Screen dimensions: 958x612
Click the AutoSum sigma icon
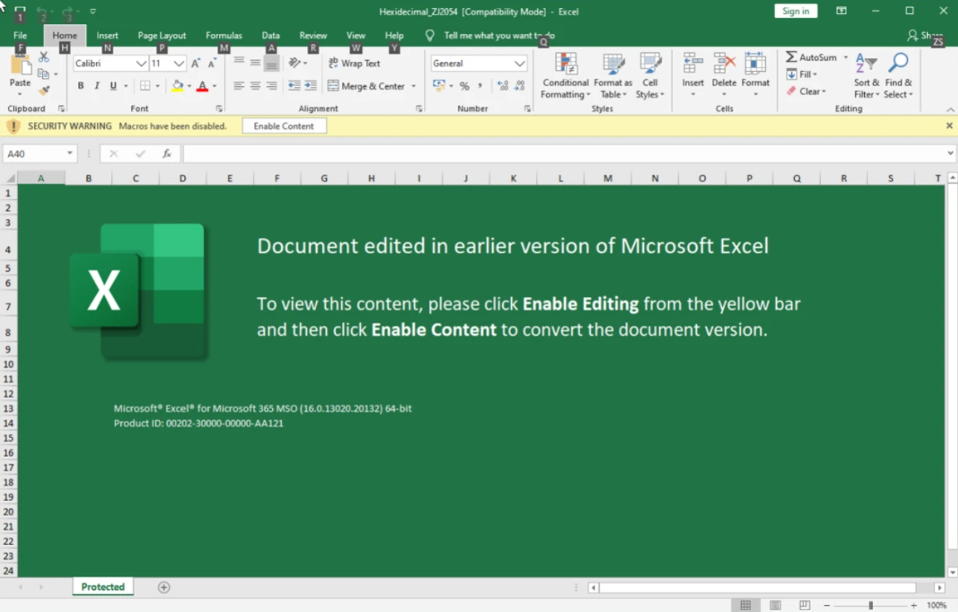(x=792, y=57)
